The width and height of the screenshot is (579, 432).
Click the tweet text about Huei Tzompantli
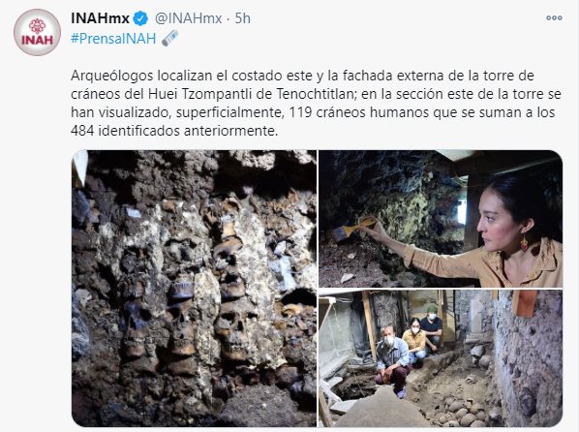coord(316,103)
